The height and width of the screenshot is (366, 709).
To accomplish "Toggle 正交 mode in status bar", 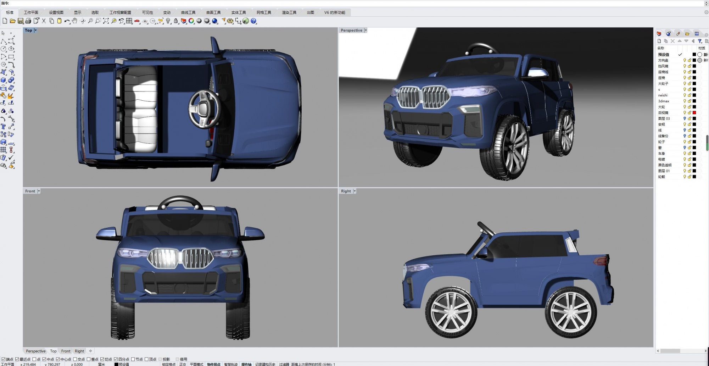I will [183, 364].
